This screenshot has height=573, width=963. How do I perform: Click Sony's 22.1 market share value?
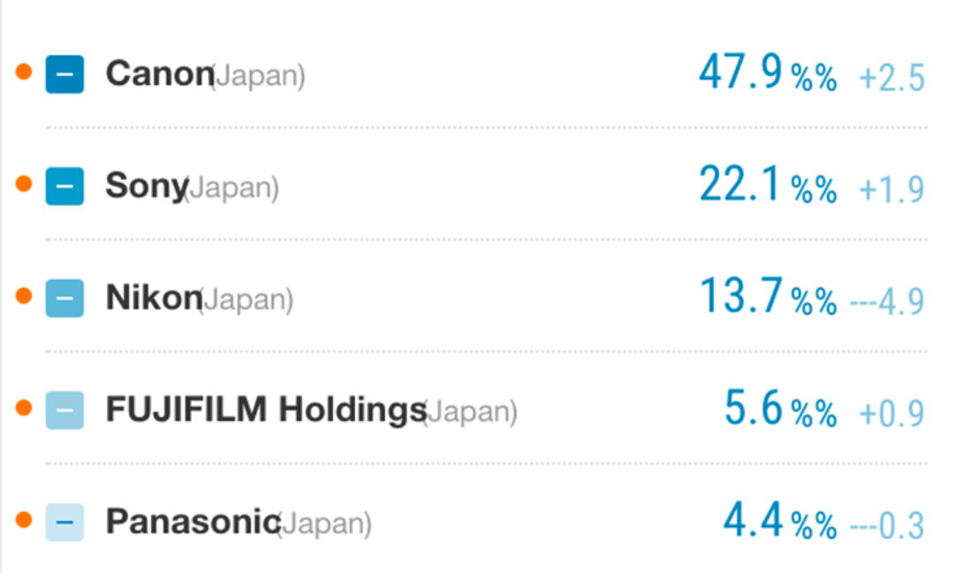(x=740, y=185)
